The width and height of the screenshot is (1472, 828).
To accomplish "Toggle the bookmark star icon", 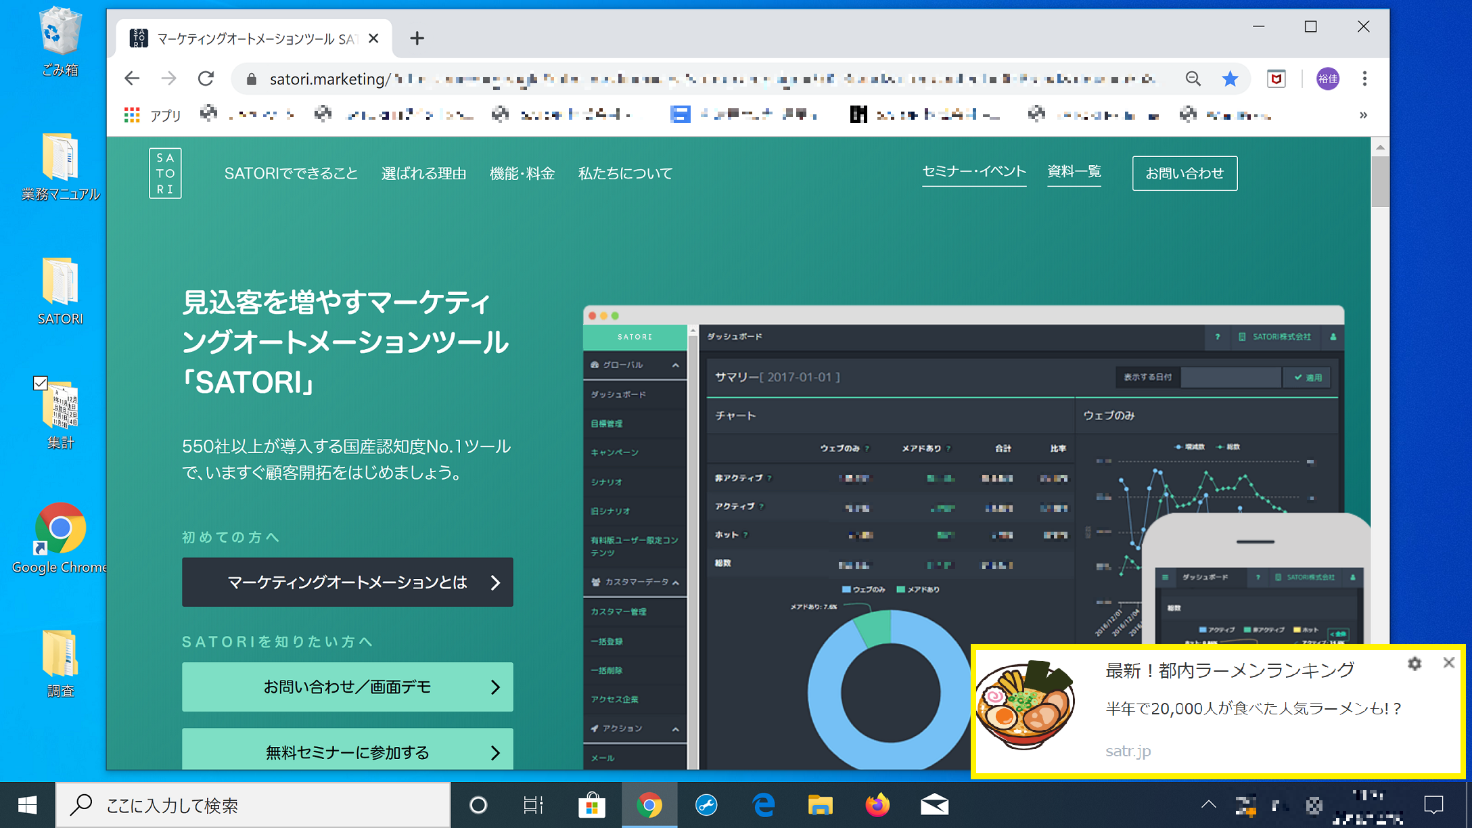I will pyautogui.click(x=1230, y=79).
